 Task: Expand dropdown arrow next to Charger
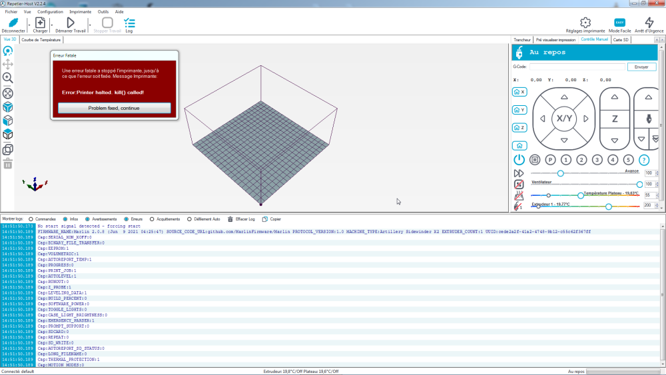click(53, 24)
